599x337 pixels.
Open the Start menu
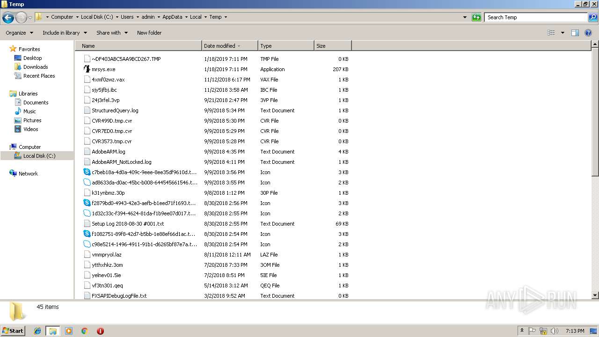[x=13, y=331]
